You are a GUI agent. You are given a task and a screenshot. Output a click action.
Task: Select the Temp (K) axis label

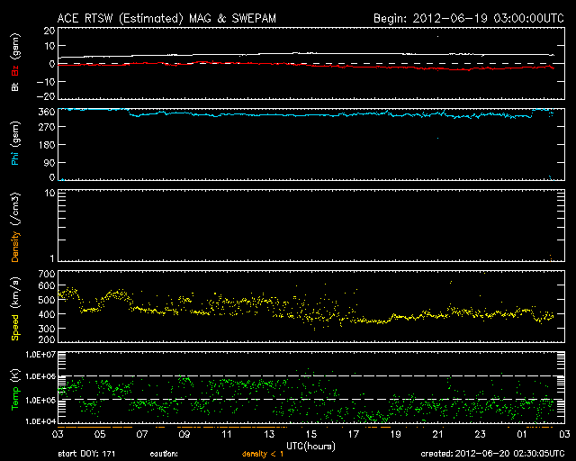coord(15,389)
